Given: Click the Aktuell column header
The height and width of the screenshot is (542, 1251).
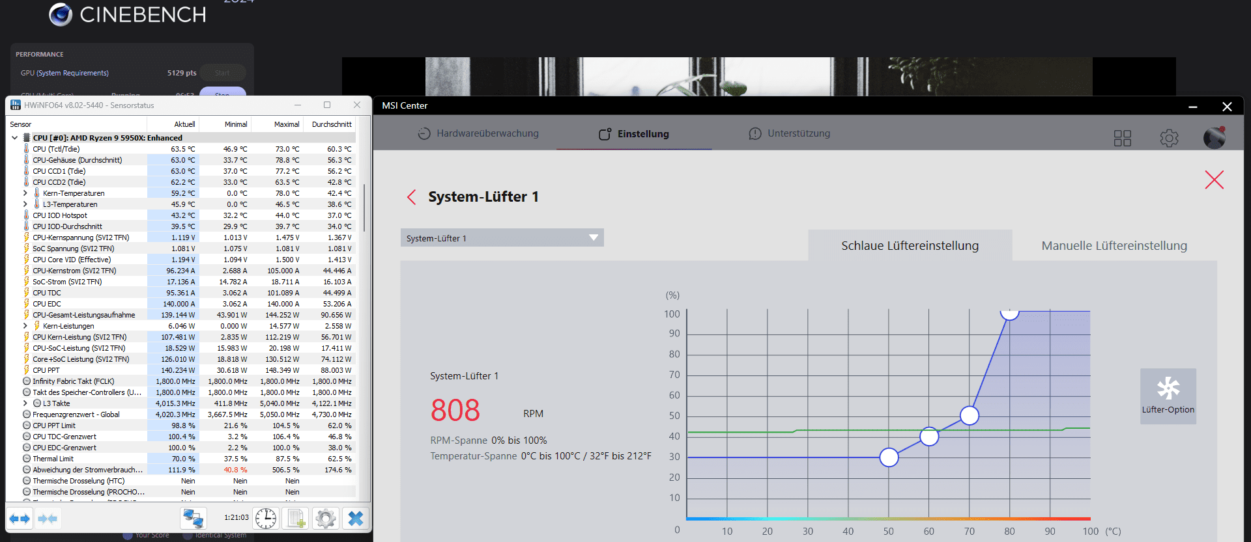Looking at the screenshot, I should point(173,124).
